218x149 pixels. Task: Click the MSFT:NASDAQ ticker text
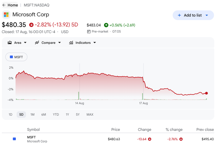(37, 5)
